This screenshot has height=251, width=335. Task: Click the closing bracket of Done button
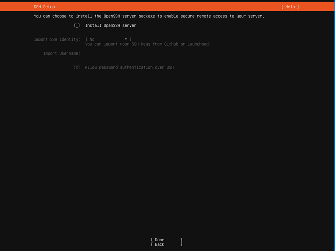tap(181, 240)
